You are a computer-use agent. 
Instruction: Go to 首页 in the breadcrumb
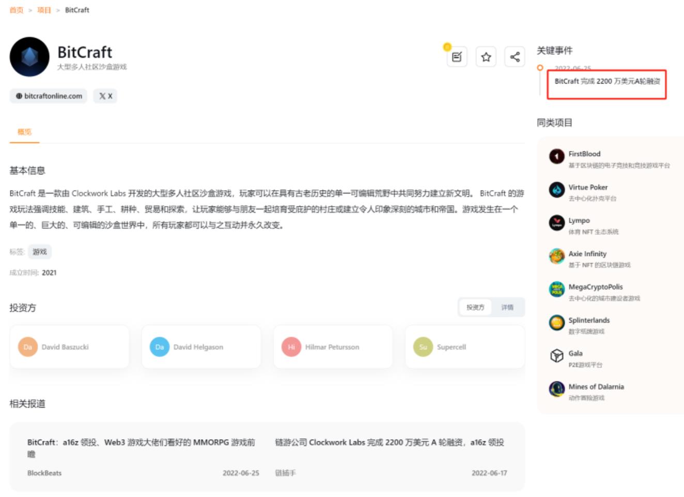(x=17, y=10)
